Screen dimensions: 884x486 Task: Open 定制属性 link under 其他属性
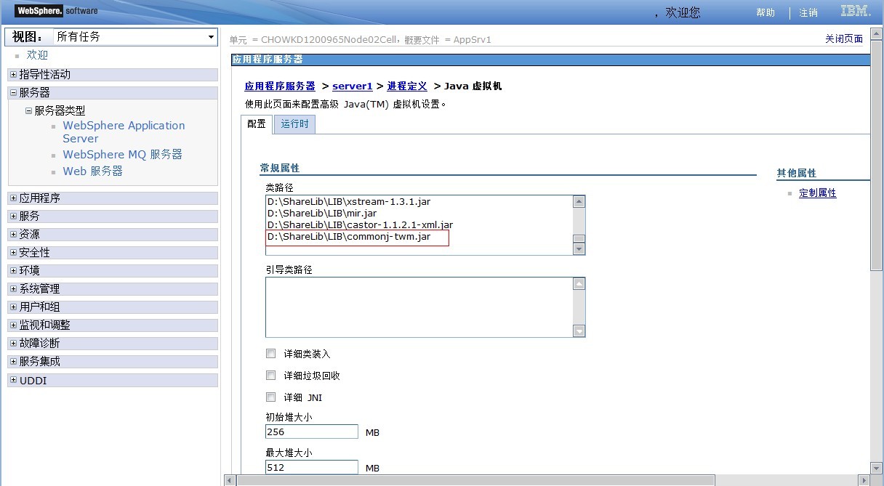tap(818, 193)
